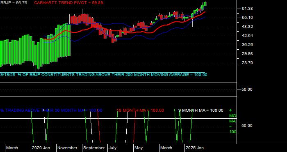
Task: Select the 55.10 price axis value
Action: point(247,18)
